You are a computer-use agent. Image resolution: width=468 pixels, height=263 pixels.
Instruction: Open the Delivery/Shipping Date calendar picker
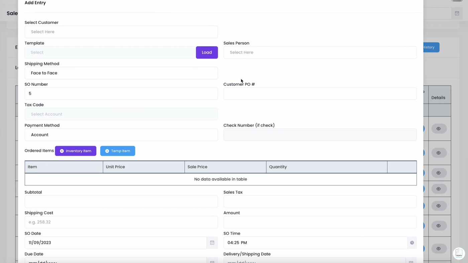(x=411, y=262)
